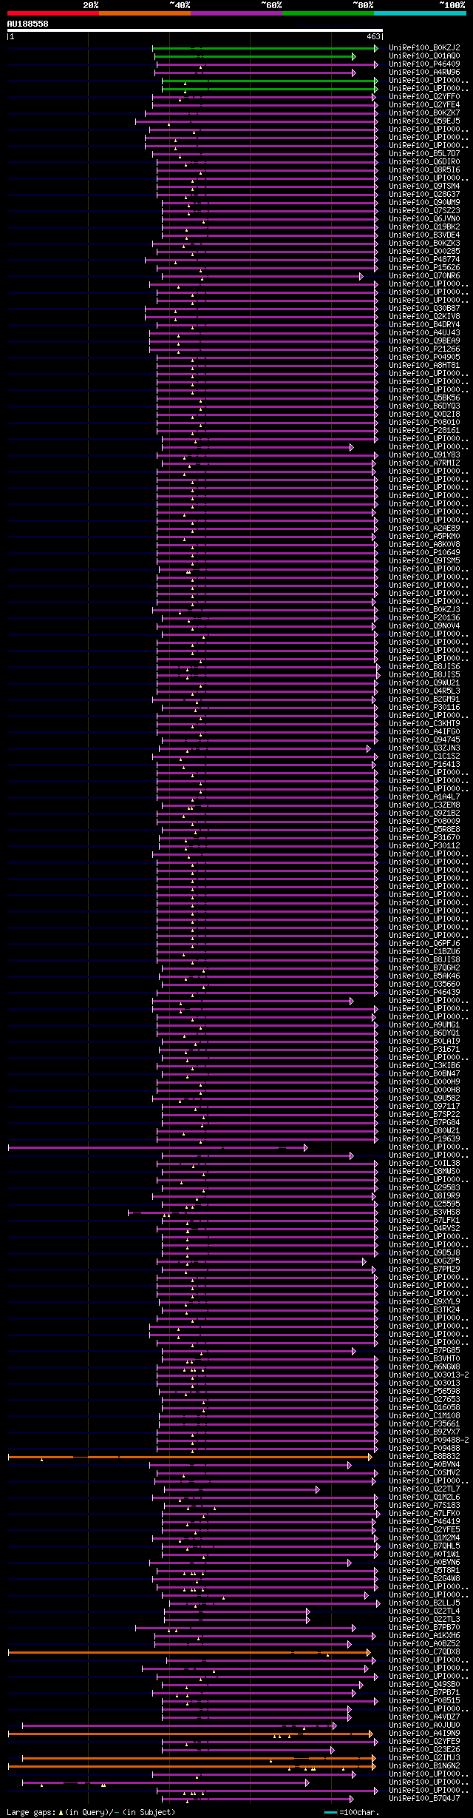Image resolution: width=473 pixels, height=1818 pixels.
Task: Click the purple ~60% identity legend segment
Action: (236, 13)
